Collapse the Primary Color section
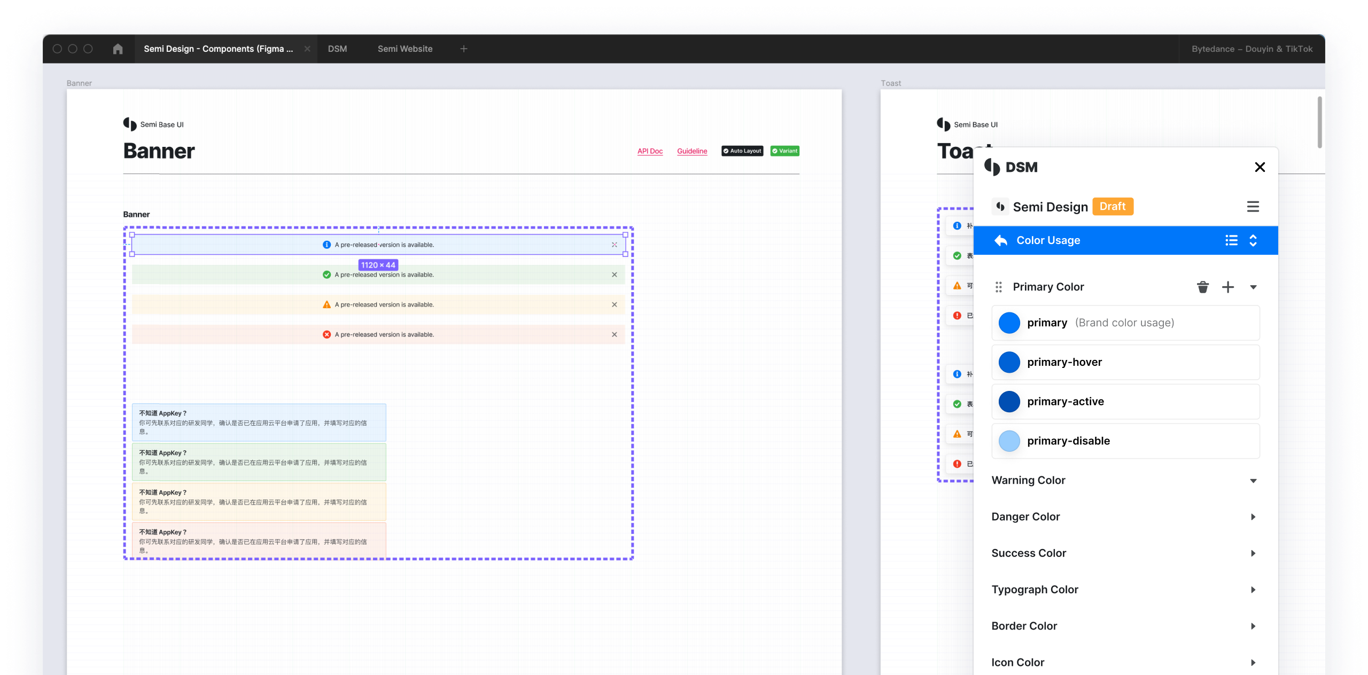The image size is (1368, 675). [1253, 287]
